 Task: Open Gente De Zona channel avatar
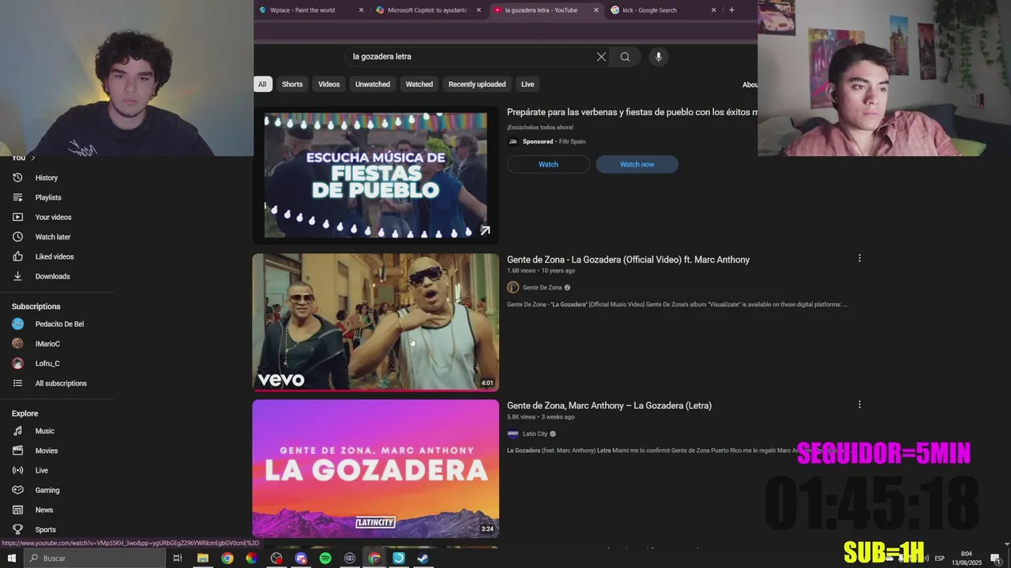click(x=513, y=287)
